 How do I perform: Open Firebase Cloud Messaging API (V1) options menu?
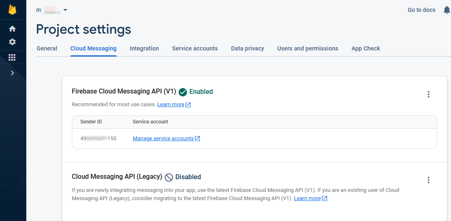(428, 94)
